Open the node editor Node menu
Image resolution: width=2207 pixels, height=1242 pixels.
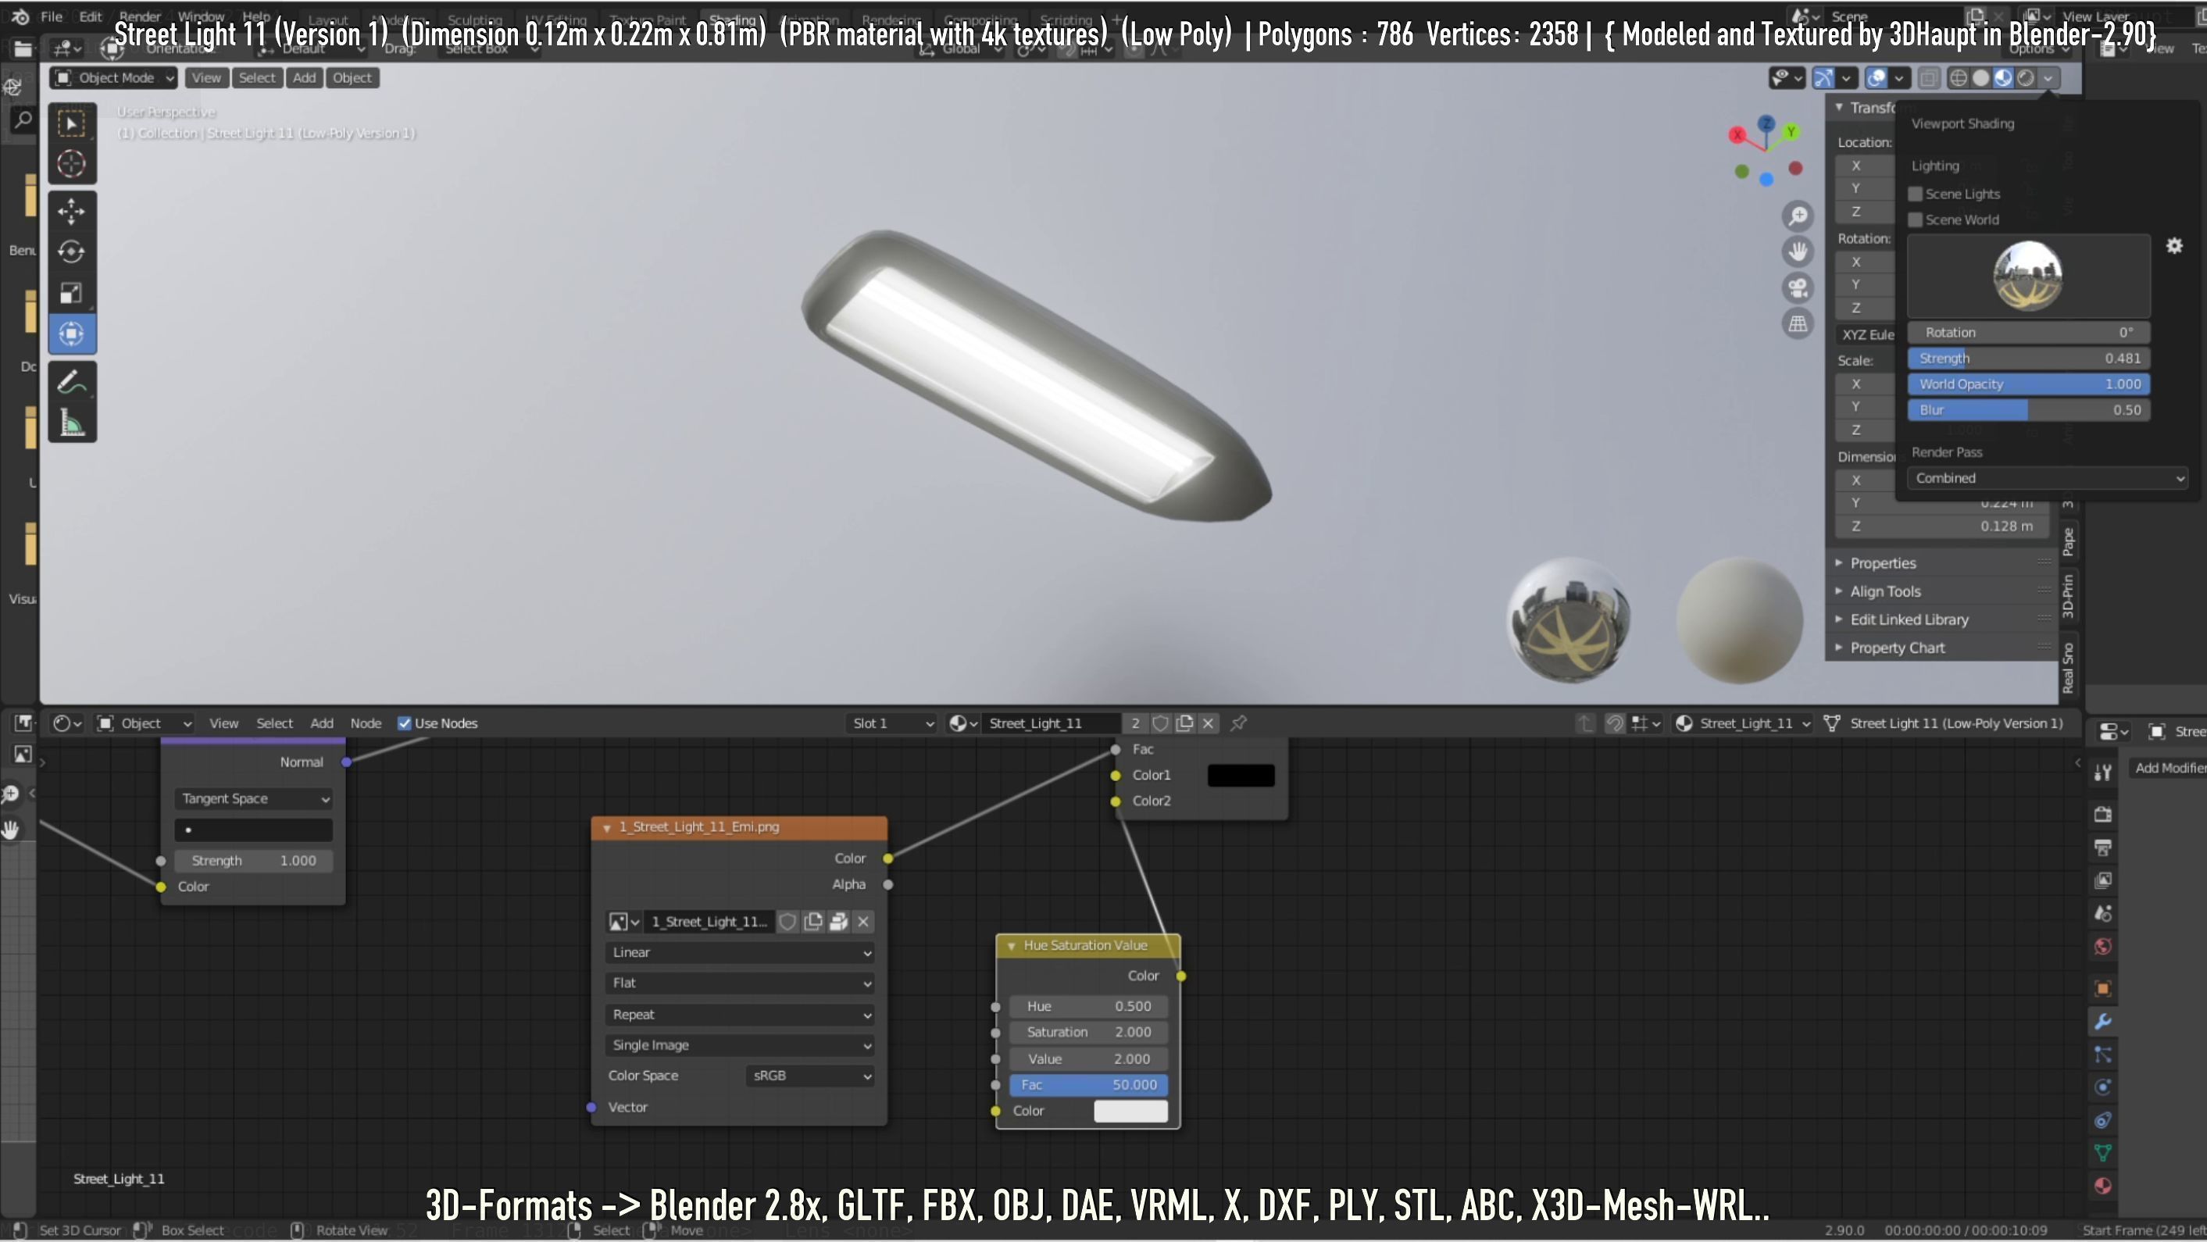pyautogui.click(x=366, y=724)
